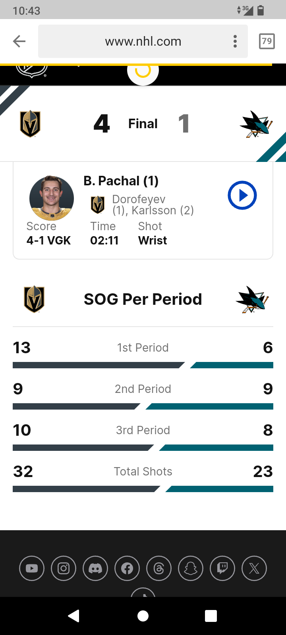Tap the B. Pachal player headshot
286x635 pixels.
coord(52,198)
